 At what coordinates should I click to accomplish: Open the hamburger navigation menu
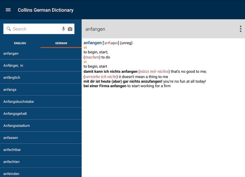[x=8, y=10]
